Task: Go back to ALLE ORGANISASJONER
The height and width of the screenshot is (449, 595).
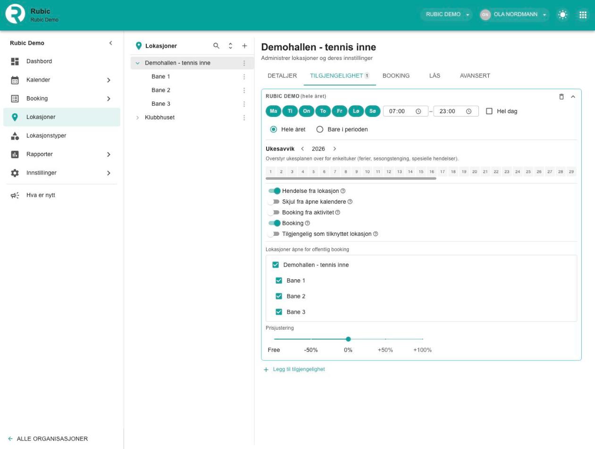Action: [x=48, y=439]
